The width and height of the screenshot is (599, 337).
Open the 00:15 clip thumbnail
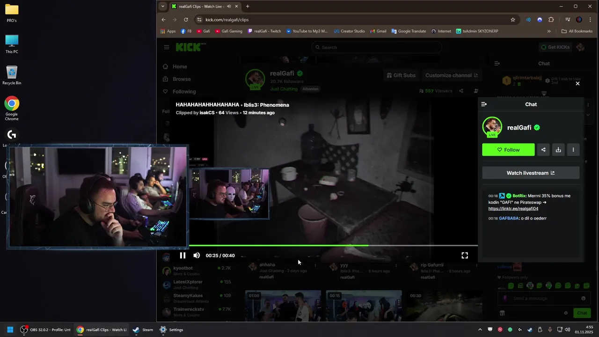364,306
